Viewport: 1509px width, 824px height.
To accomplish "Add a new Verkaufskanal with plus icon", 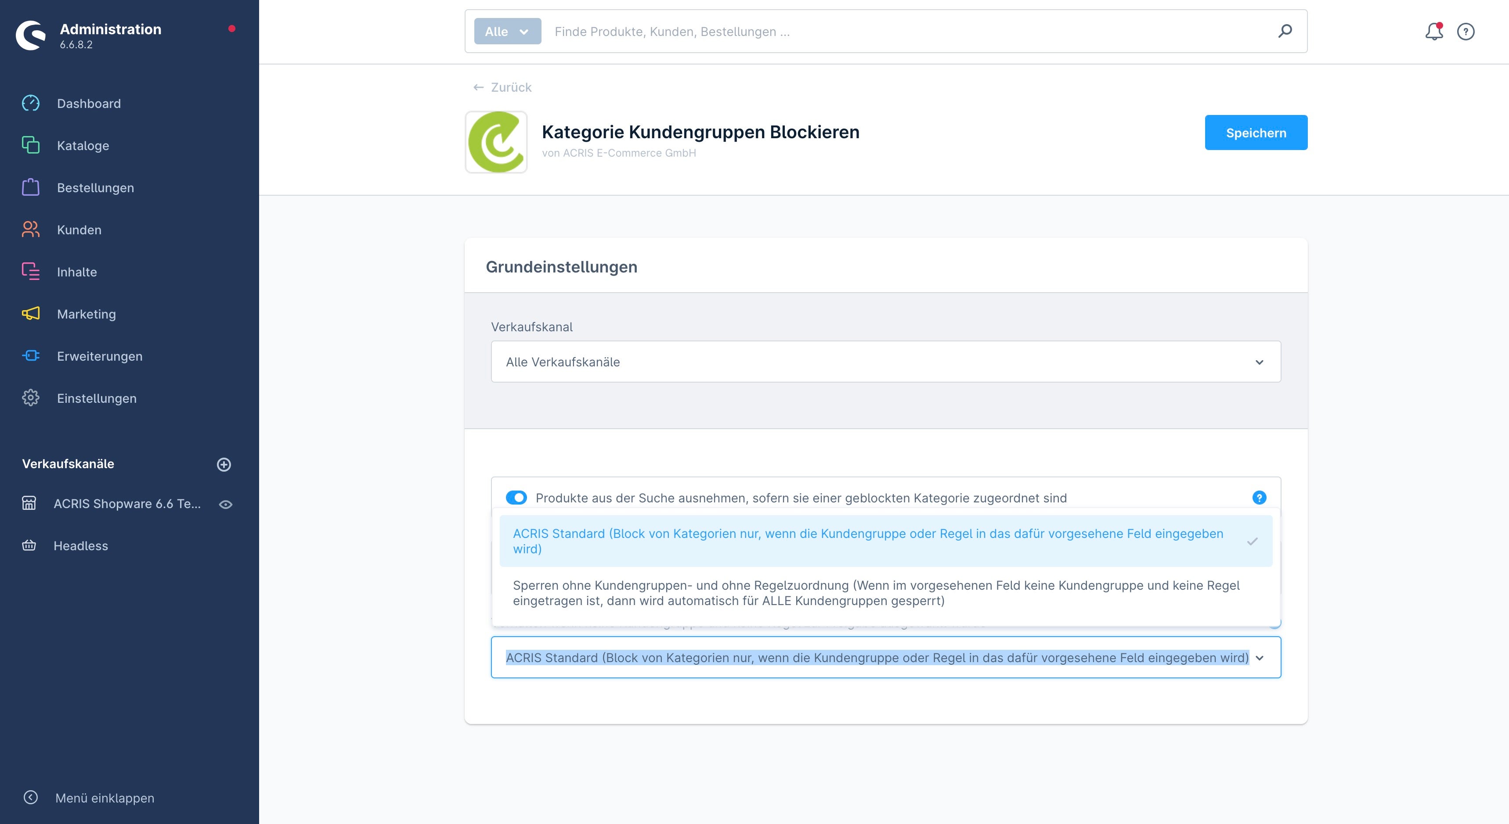I will click(224, 465).
